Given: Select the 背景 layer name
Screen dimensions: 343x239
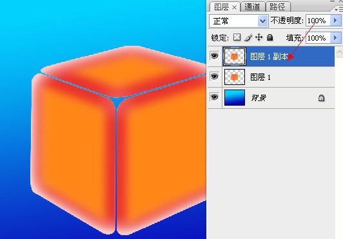Looking at the screenshot, I should click(259, 98).
